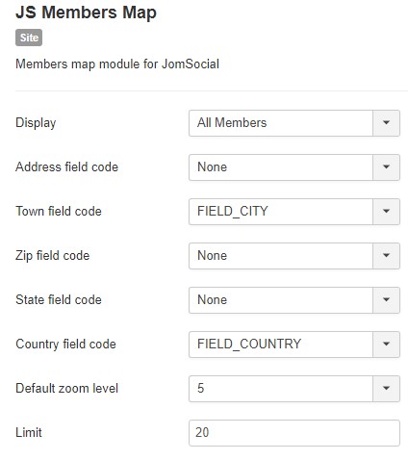
Task: Click the Country field code arrow button
Action: (386, 345)
